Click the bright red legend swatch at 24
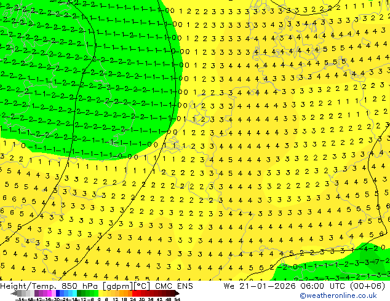The width and height of the screenshot is (390, 301). click(x=134, y=294)
